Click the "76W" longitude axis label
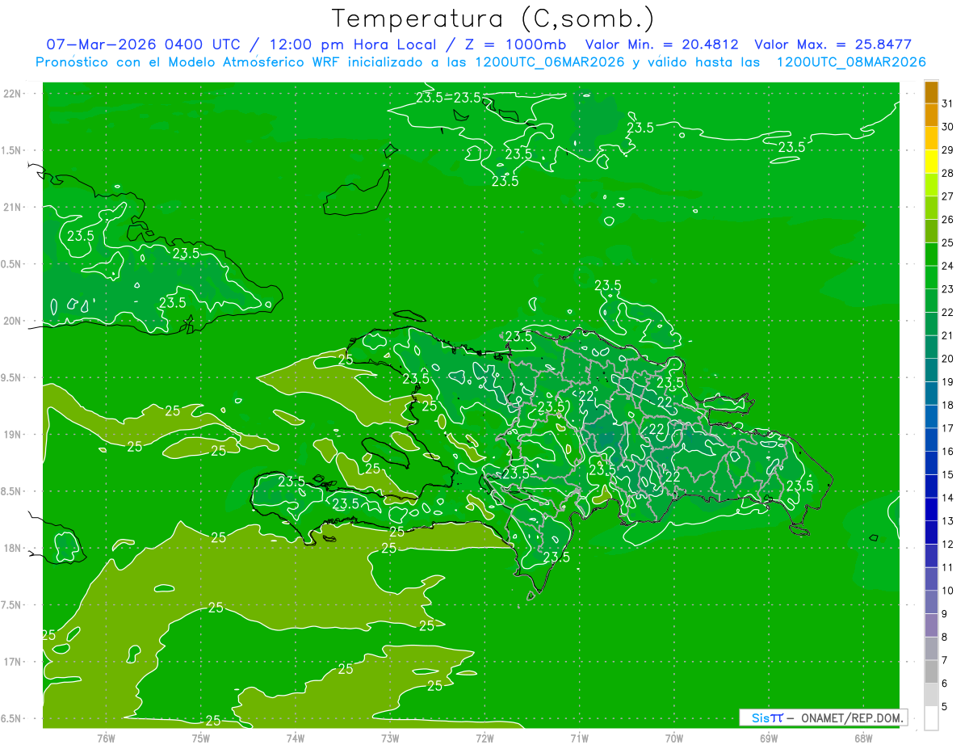969x749 pixels. (x=106, y=738)
